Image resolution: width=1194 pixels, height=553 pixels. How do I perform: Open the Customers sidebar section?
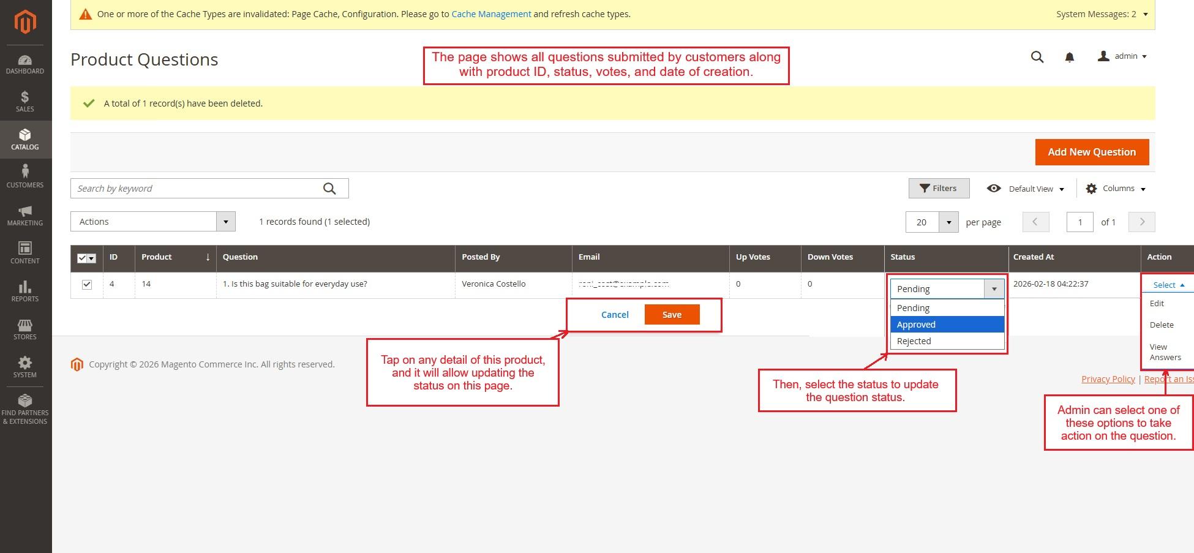coord(25,176)
